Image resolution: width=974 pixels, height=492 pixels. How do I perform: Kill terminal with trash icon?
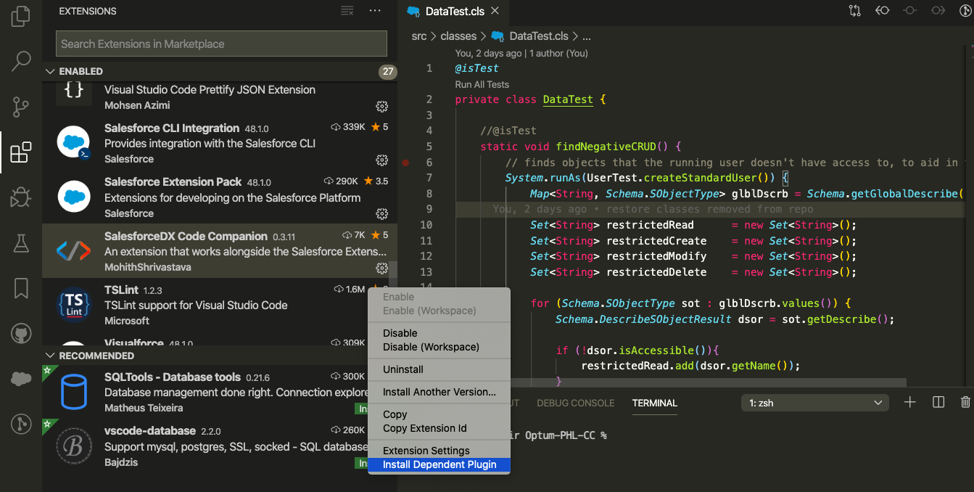click(965, 402)
